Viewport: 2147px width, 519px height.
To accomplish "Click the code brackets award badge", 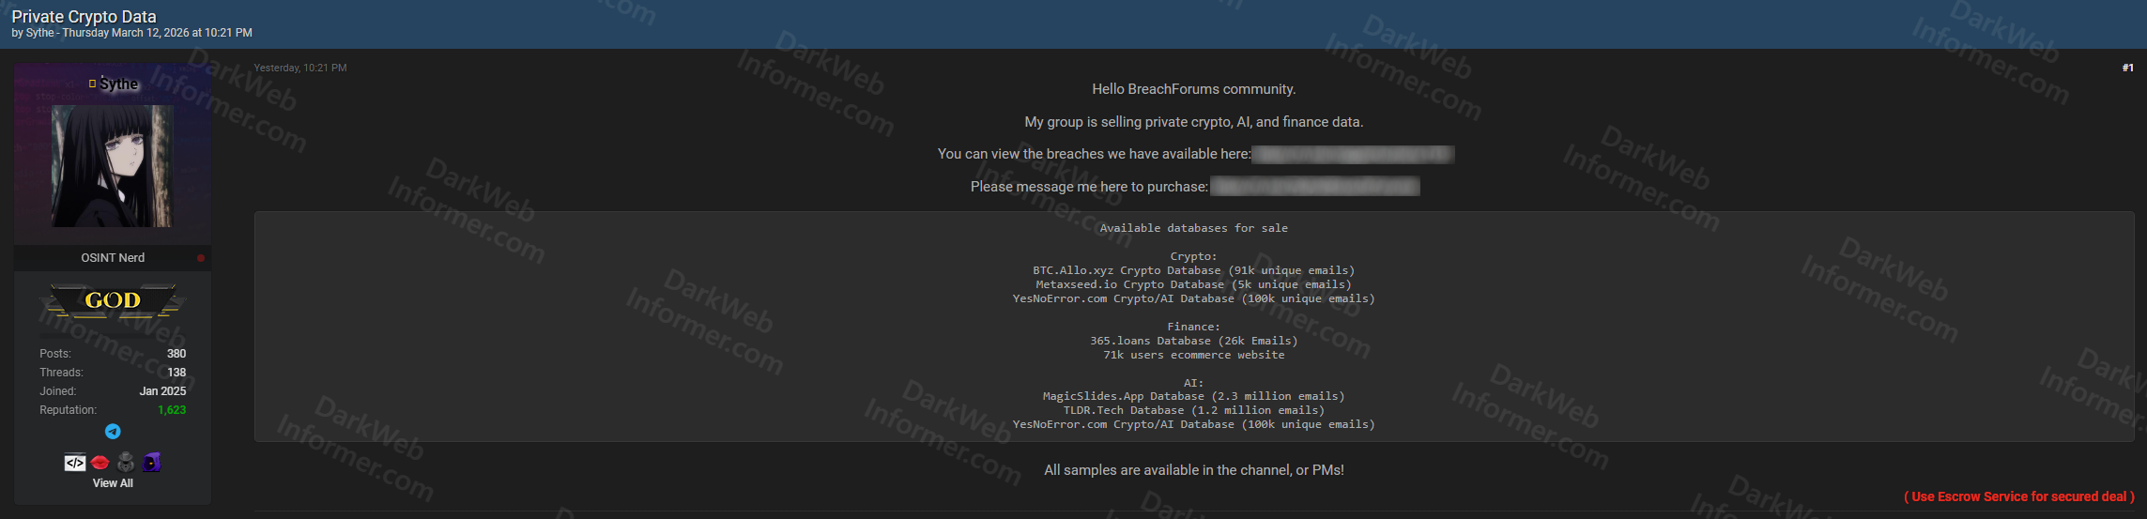I will 75,463.
